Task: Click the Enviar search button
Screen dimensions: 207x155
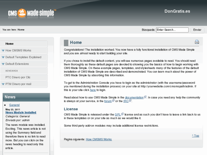Action: click(197, 30)
